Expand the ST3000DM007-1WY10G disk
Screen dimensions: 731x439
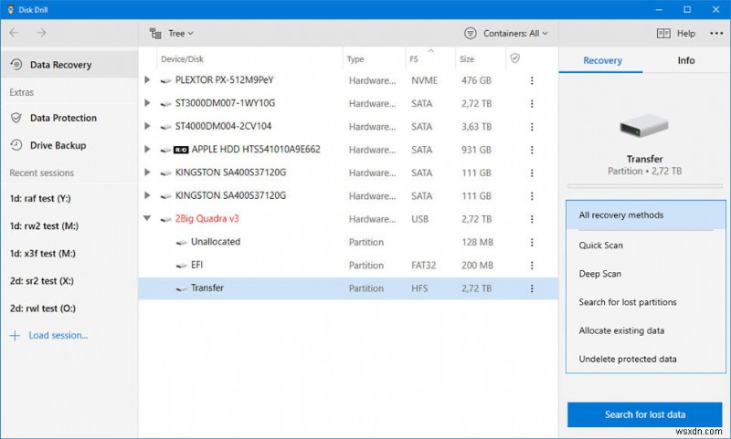click(x=148, y=103)
